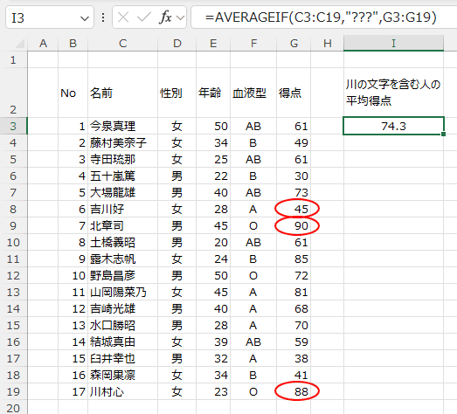
Task: Select the column C header
Action: coord(122,44)
